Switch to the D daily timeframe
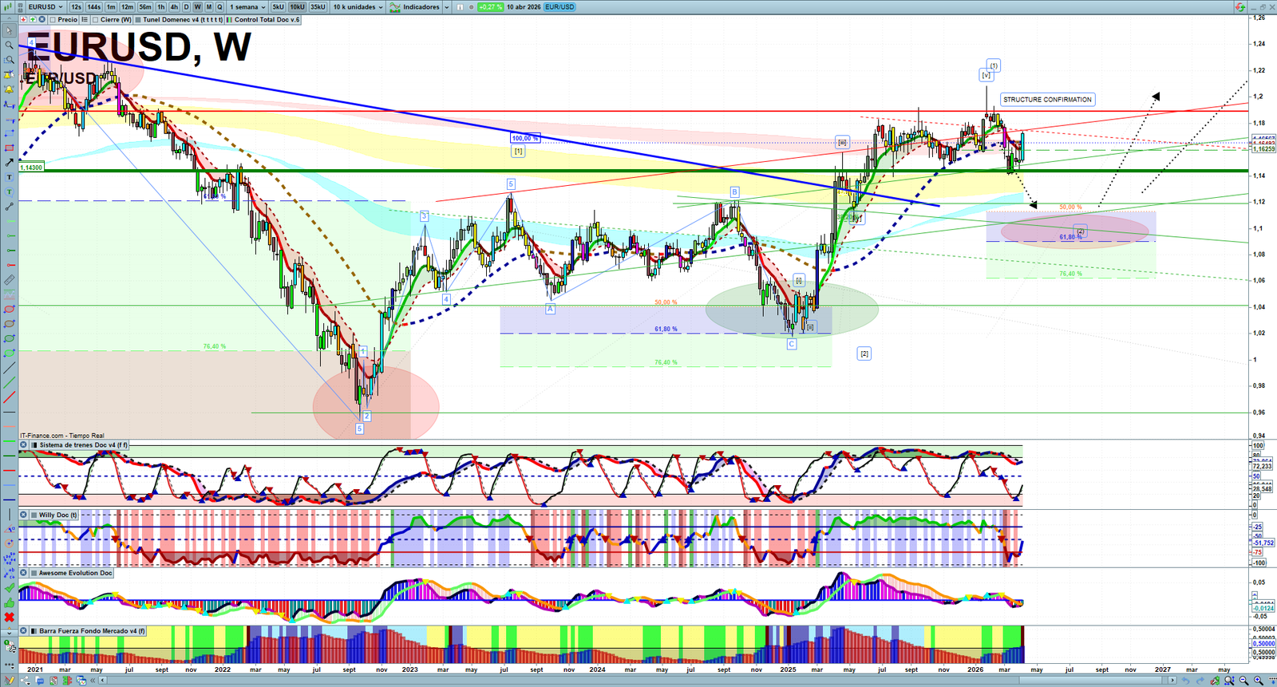The height and width of the screenshot is (687, 1277). click(186, 6)
